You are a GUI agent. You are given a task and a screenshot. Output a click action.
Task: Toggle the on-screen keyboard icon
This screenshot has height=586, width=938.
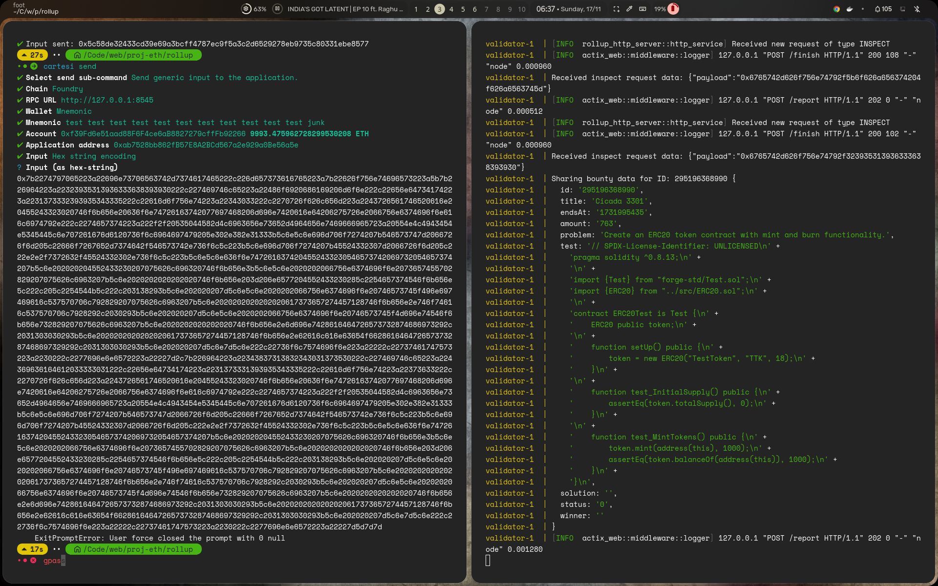(x=642, y=9)
